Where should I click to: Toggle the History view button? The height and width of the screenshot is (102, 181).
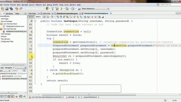click(38, 17)
